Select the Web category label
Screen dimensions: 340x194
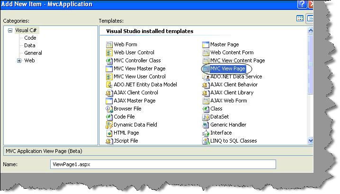point(29,60)
